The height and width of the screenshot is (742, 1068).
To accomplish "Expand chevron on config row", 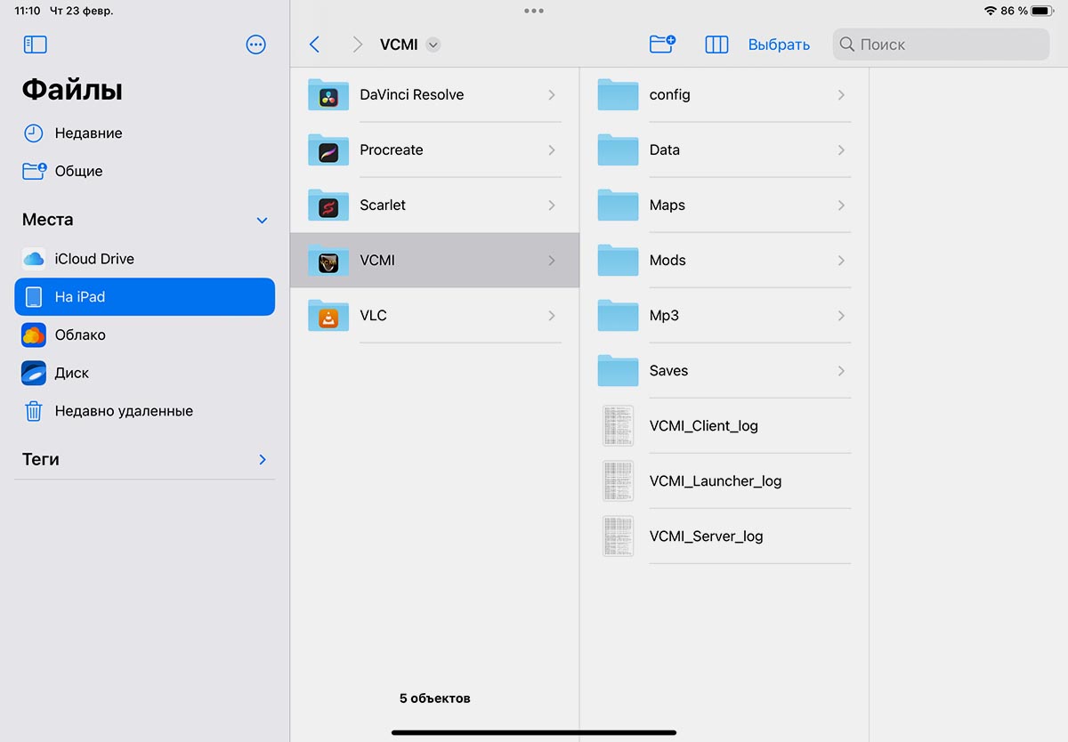I will tap(841, 95).
